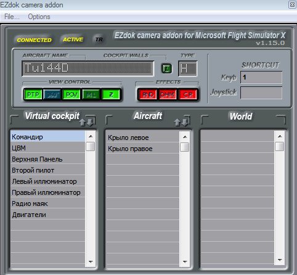Select the Двигатели camera
This screenshot has height=275, width=297.
click(47, 215)
